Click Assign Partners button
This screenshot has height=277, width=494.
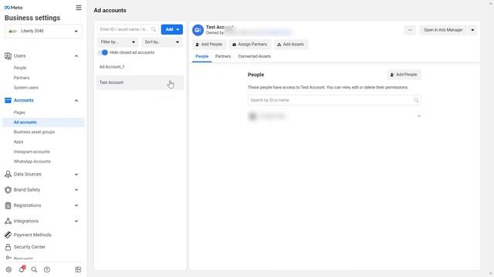point(249,45)
